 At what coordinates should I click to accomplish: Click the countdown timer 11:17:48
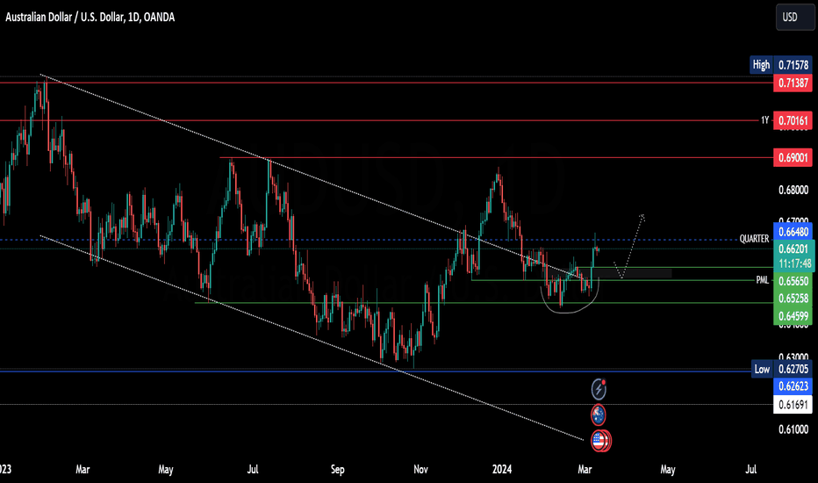coord(794,263)
